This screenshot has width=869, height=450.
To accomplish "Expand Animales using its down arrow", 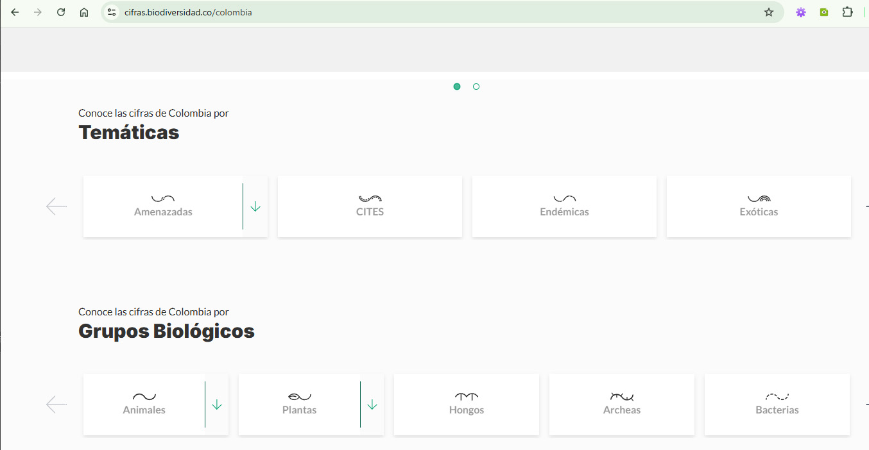I will point(217,404).
